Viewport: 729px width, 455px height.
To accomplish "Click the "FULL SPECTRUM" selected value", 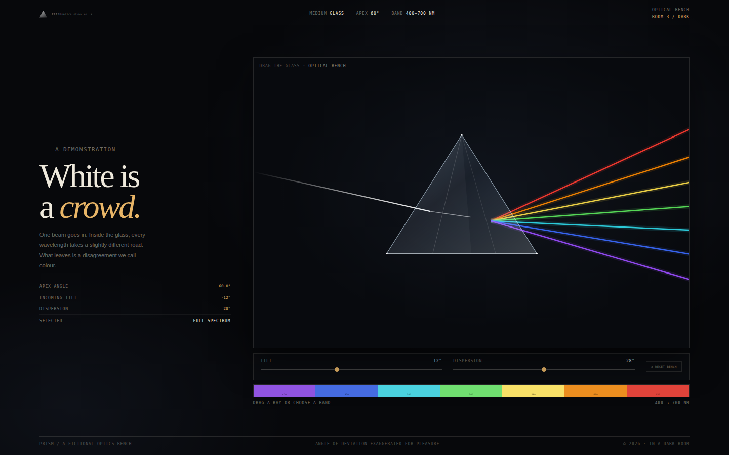I will (x=212, y=321).
